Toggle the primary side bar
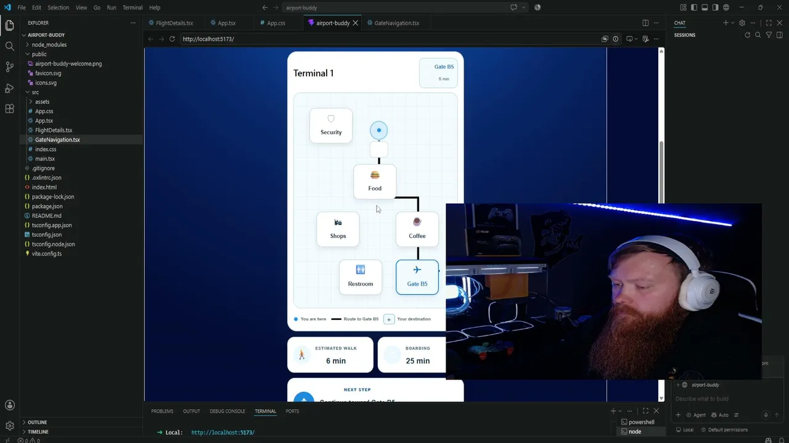 point(694,7)
